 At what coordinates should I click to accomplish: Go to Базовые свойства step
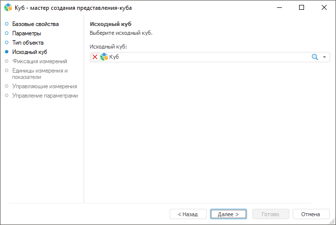[35, 24]
